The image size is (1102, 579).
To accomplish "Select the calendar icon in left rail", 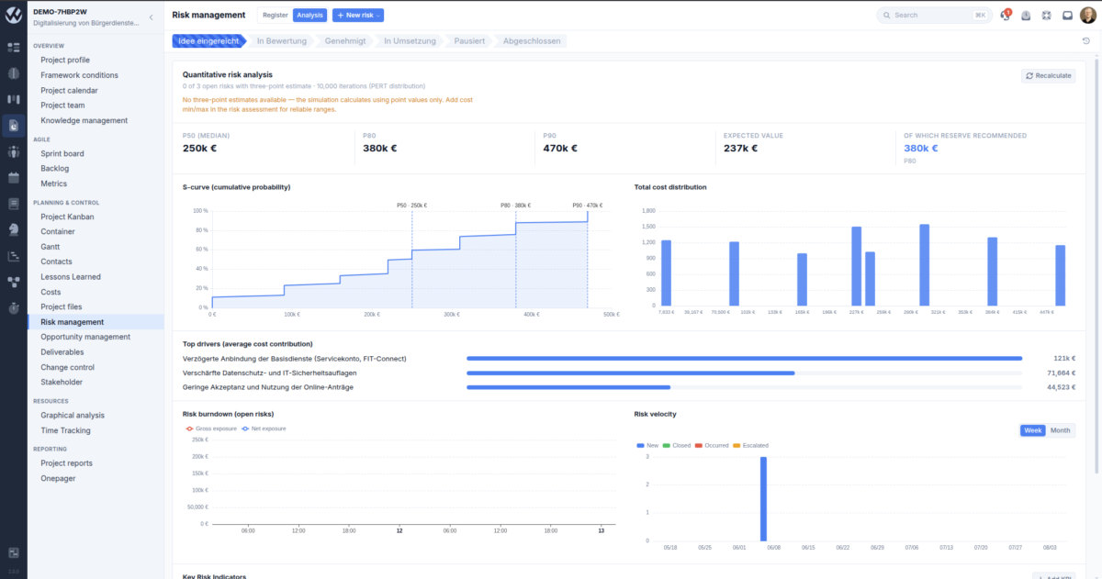I will (x=13, y=177).
